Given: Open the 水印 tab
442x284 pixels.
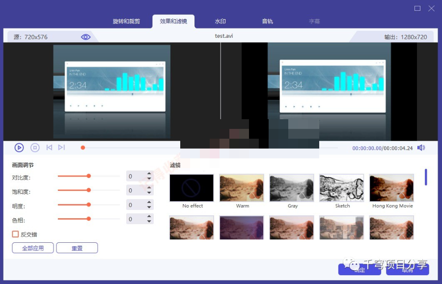Looking at the screenshot, I should [x=220, y=22].
